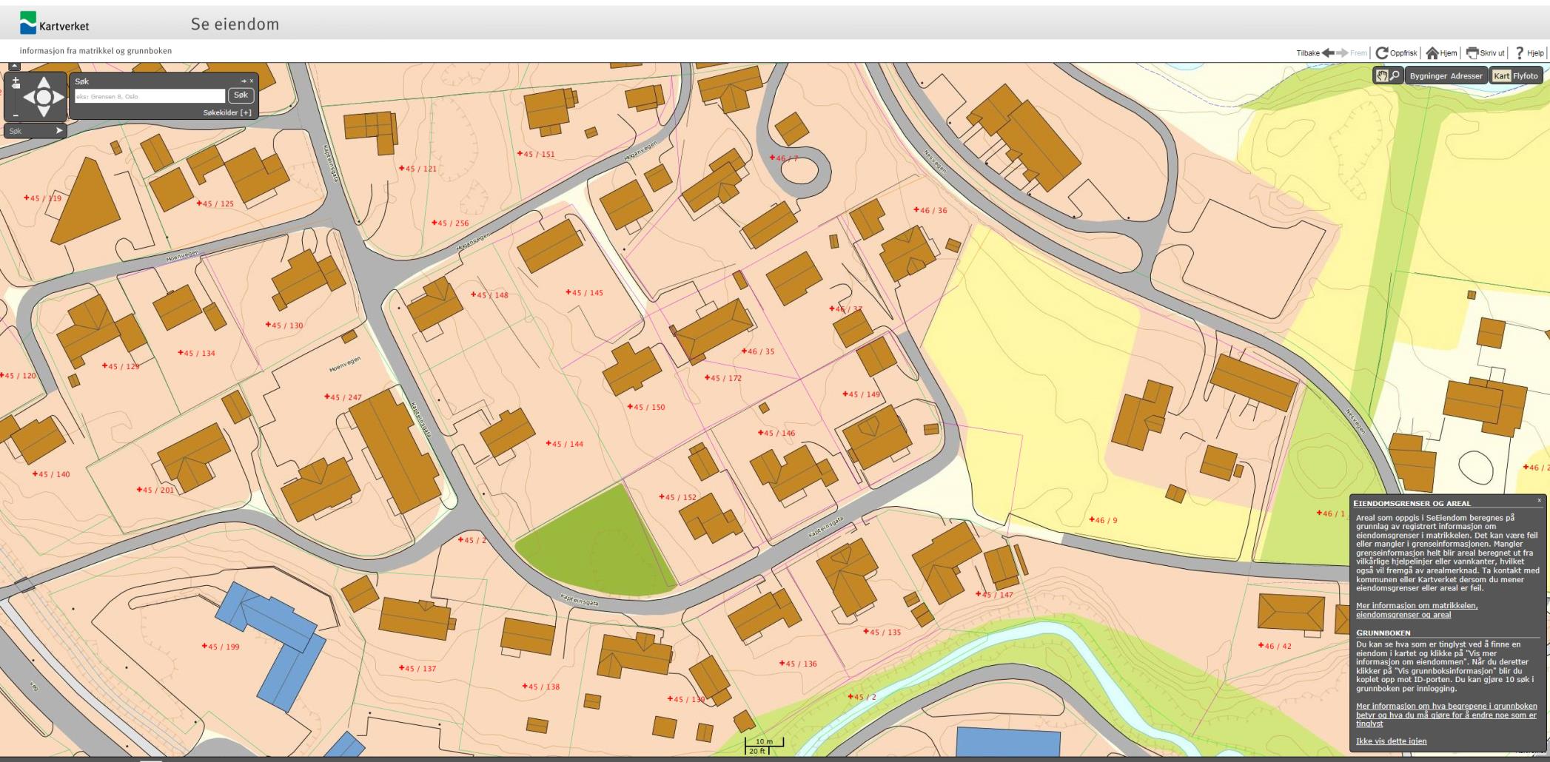Select property label 45 / 256
Image resolution: width=1550 pixels, height=762 pixels.
point(450,223)
